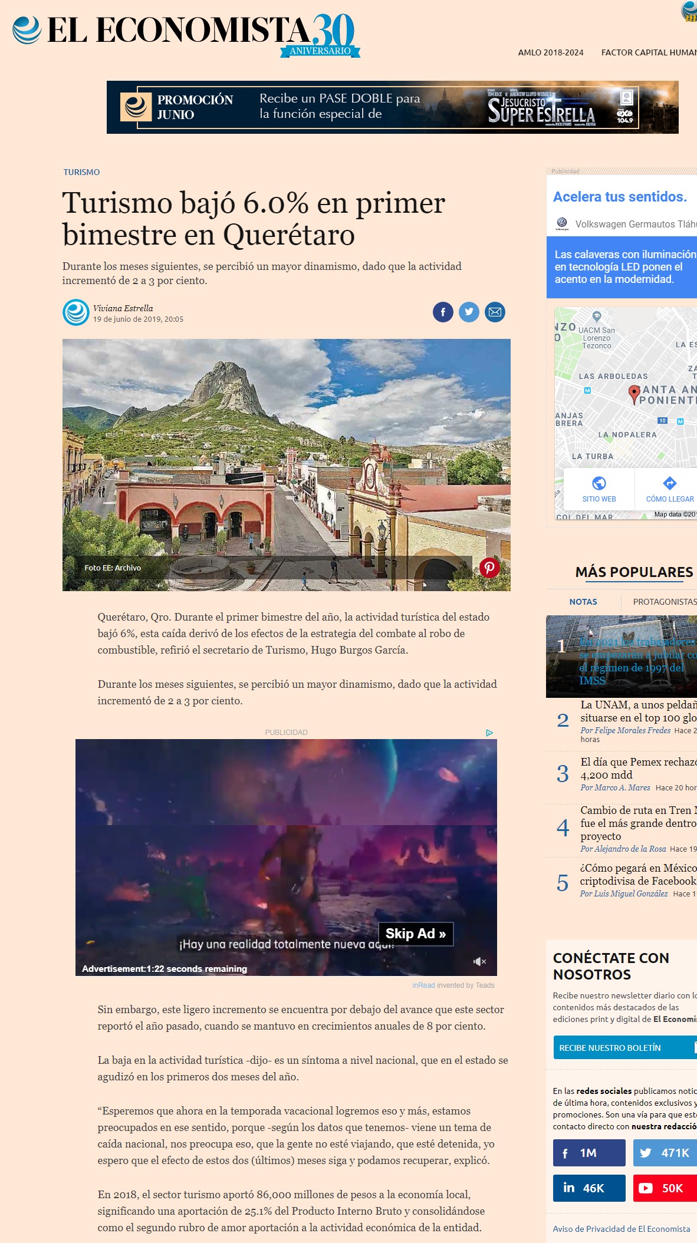
Task: Open author Alejandro de la Rosa link
Action: pyautogui.click(x=623, y=849)
